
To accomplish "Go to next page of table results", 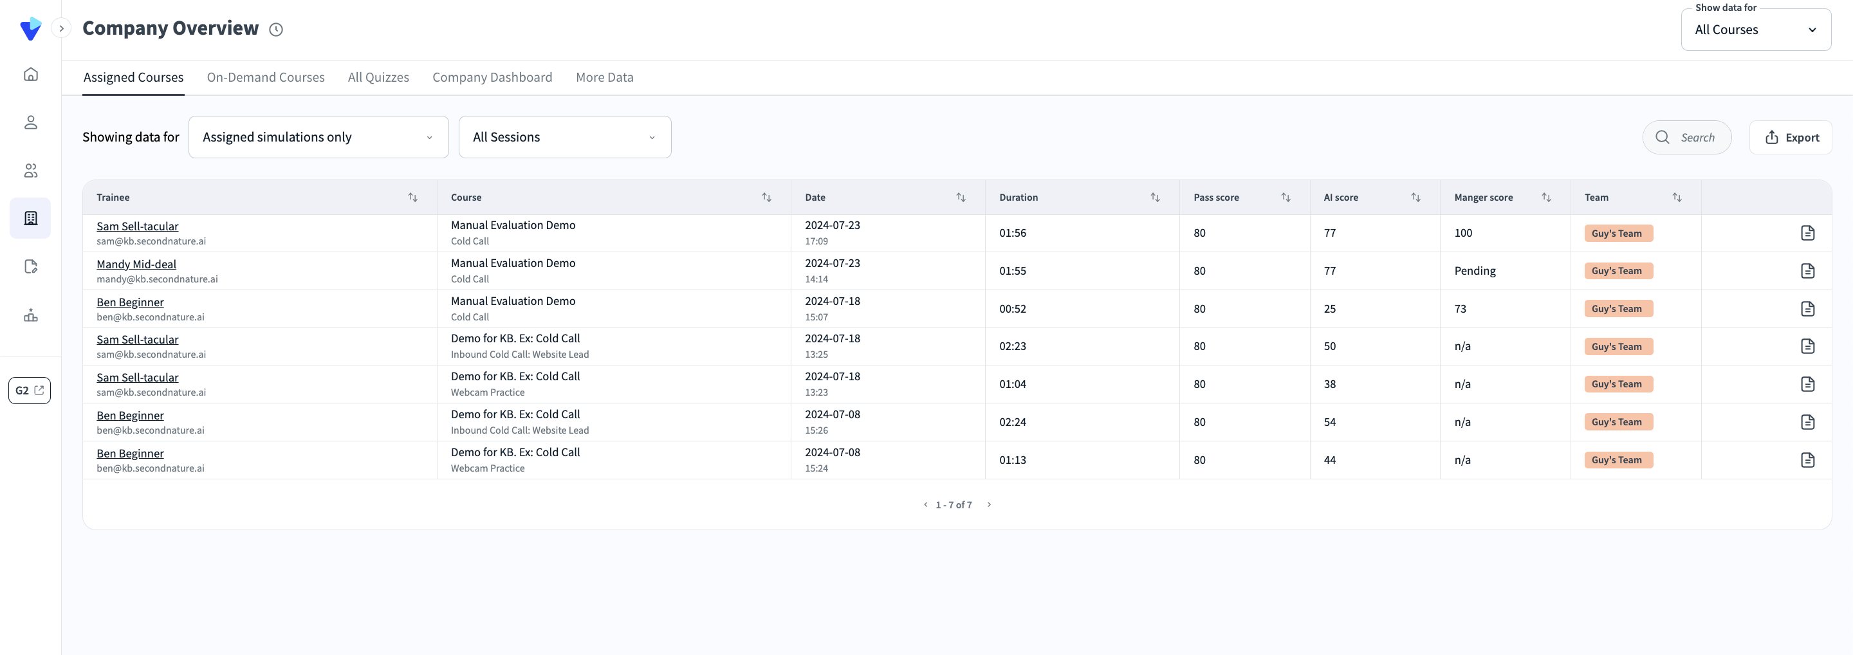I will 989,504.
